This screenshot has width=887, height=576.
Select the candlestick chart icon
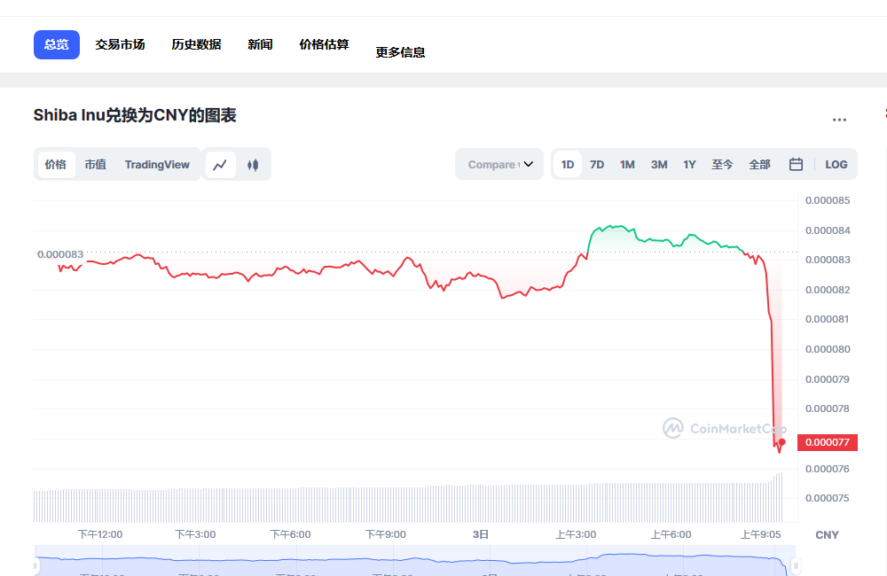click(254, 164)
